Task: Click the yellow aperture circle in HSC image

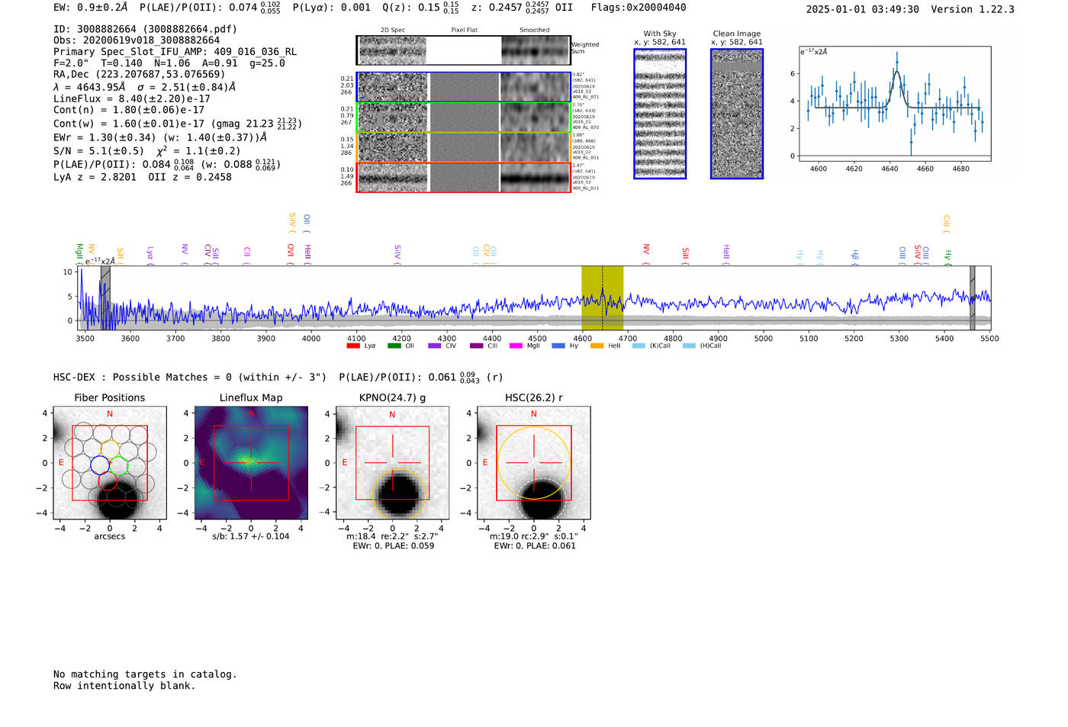Action: (533, 427)
